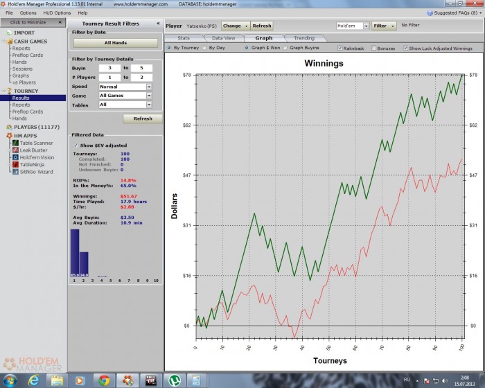The image size is (485, 388).
Task: Launch TableNinja app icon
Action: [15, 165]
